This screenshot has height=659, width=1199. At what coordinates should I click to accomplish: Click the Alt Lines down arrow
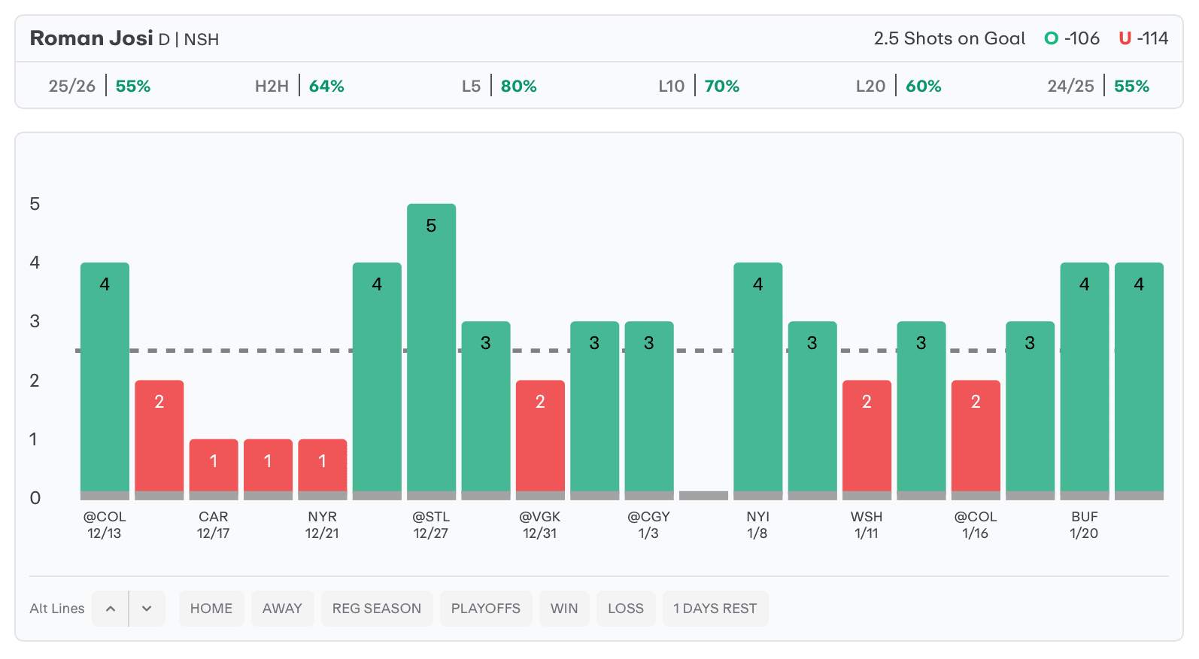(147, 609)
